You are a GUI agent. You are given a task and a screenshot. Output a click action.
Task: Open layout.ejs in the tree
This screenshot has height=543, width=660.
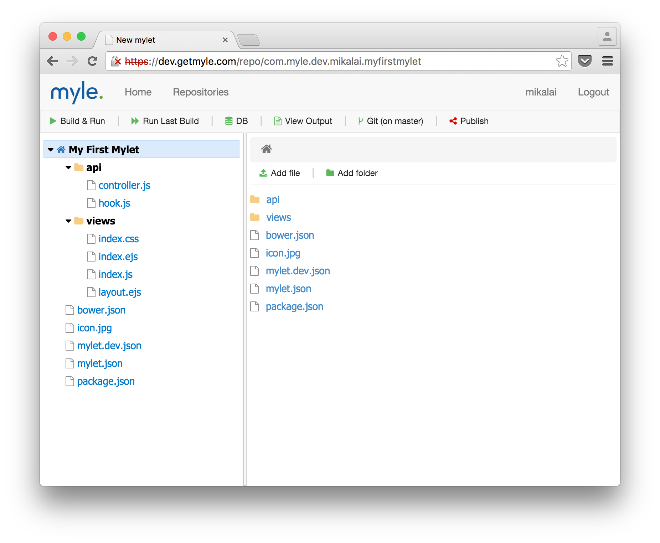pyautogui.click(x=120, y=292)
